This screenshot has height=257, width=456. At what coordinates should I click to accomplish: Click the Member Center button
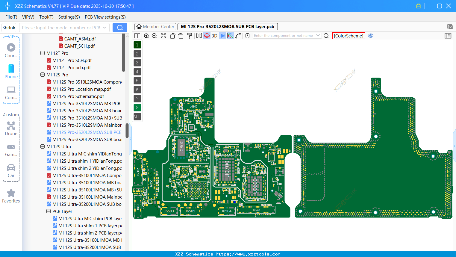pyautogui.click(x=155, y=26)
